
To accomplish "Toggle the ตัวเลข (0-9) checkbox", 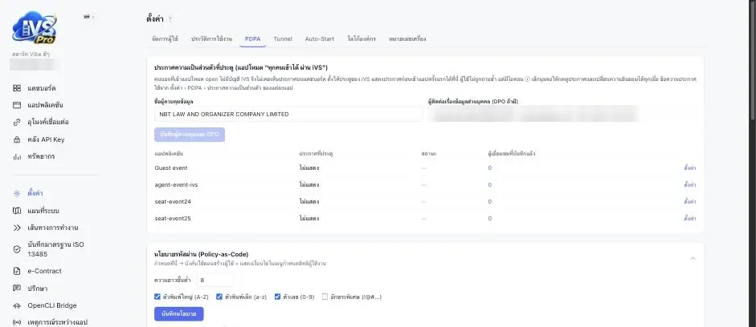I will click(277, 297).
